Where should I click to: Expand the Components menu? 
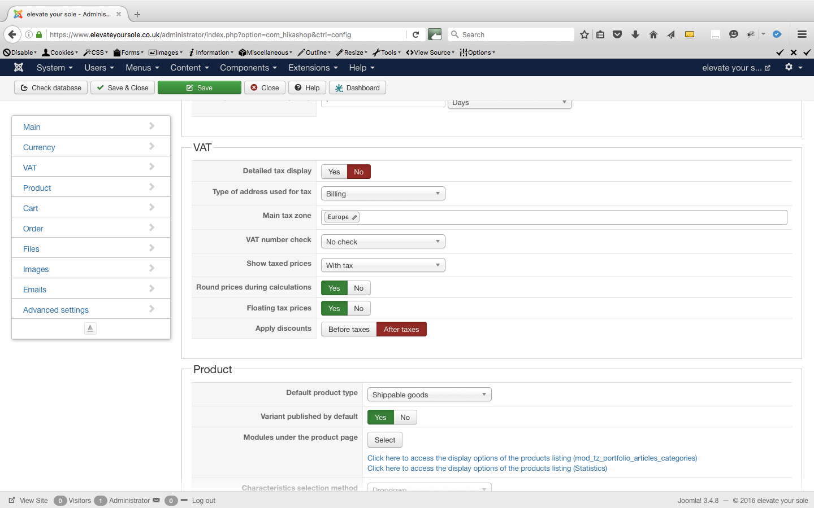click(x=248, y=68)
